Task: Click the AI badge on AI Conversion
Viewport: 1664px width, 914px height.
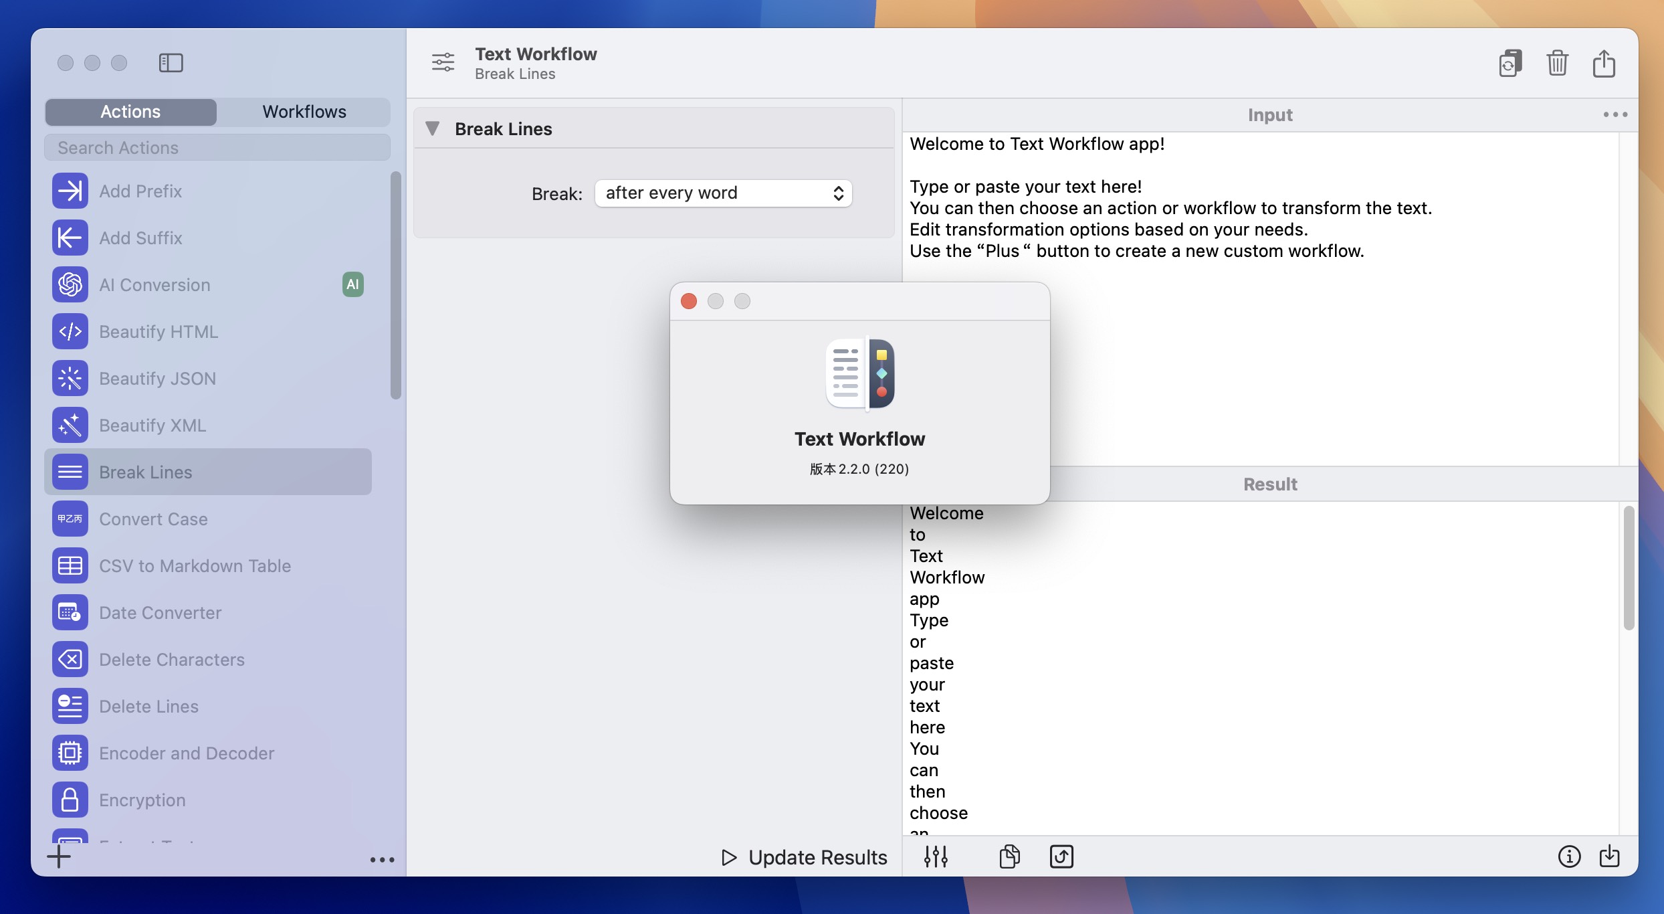Action: coord(353,284)
